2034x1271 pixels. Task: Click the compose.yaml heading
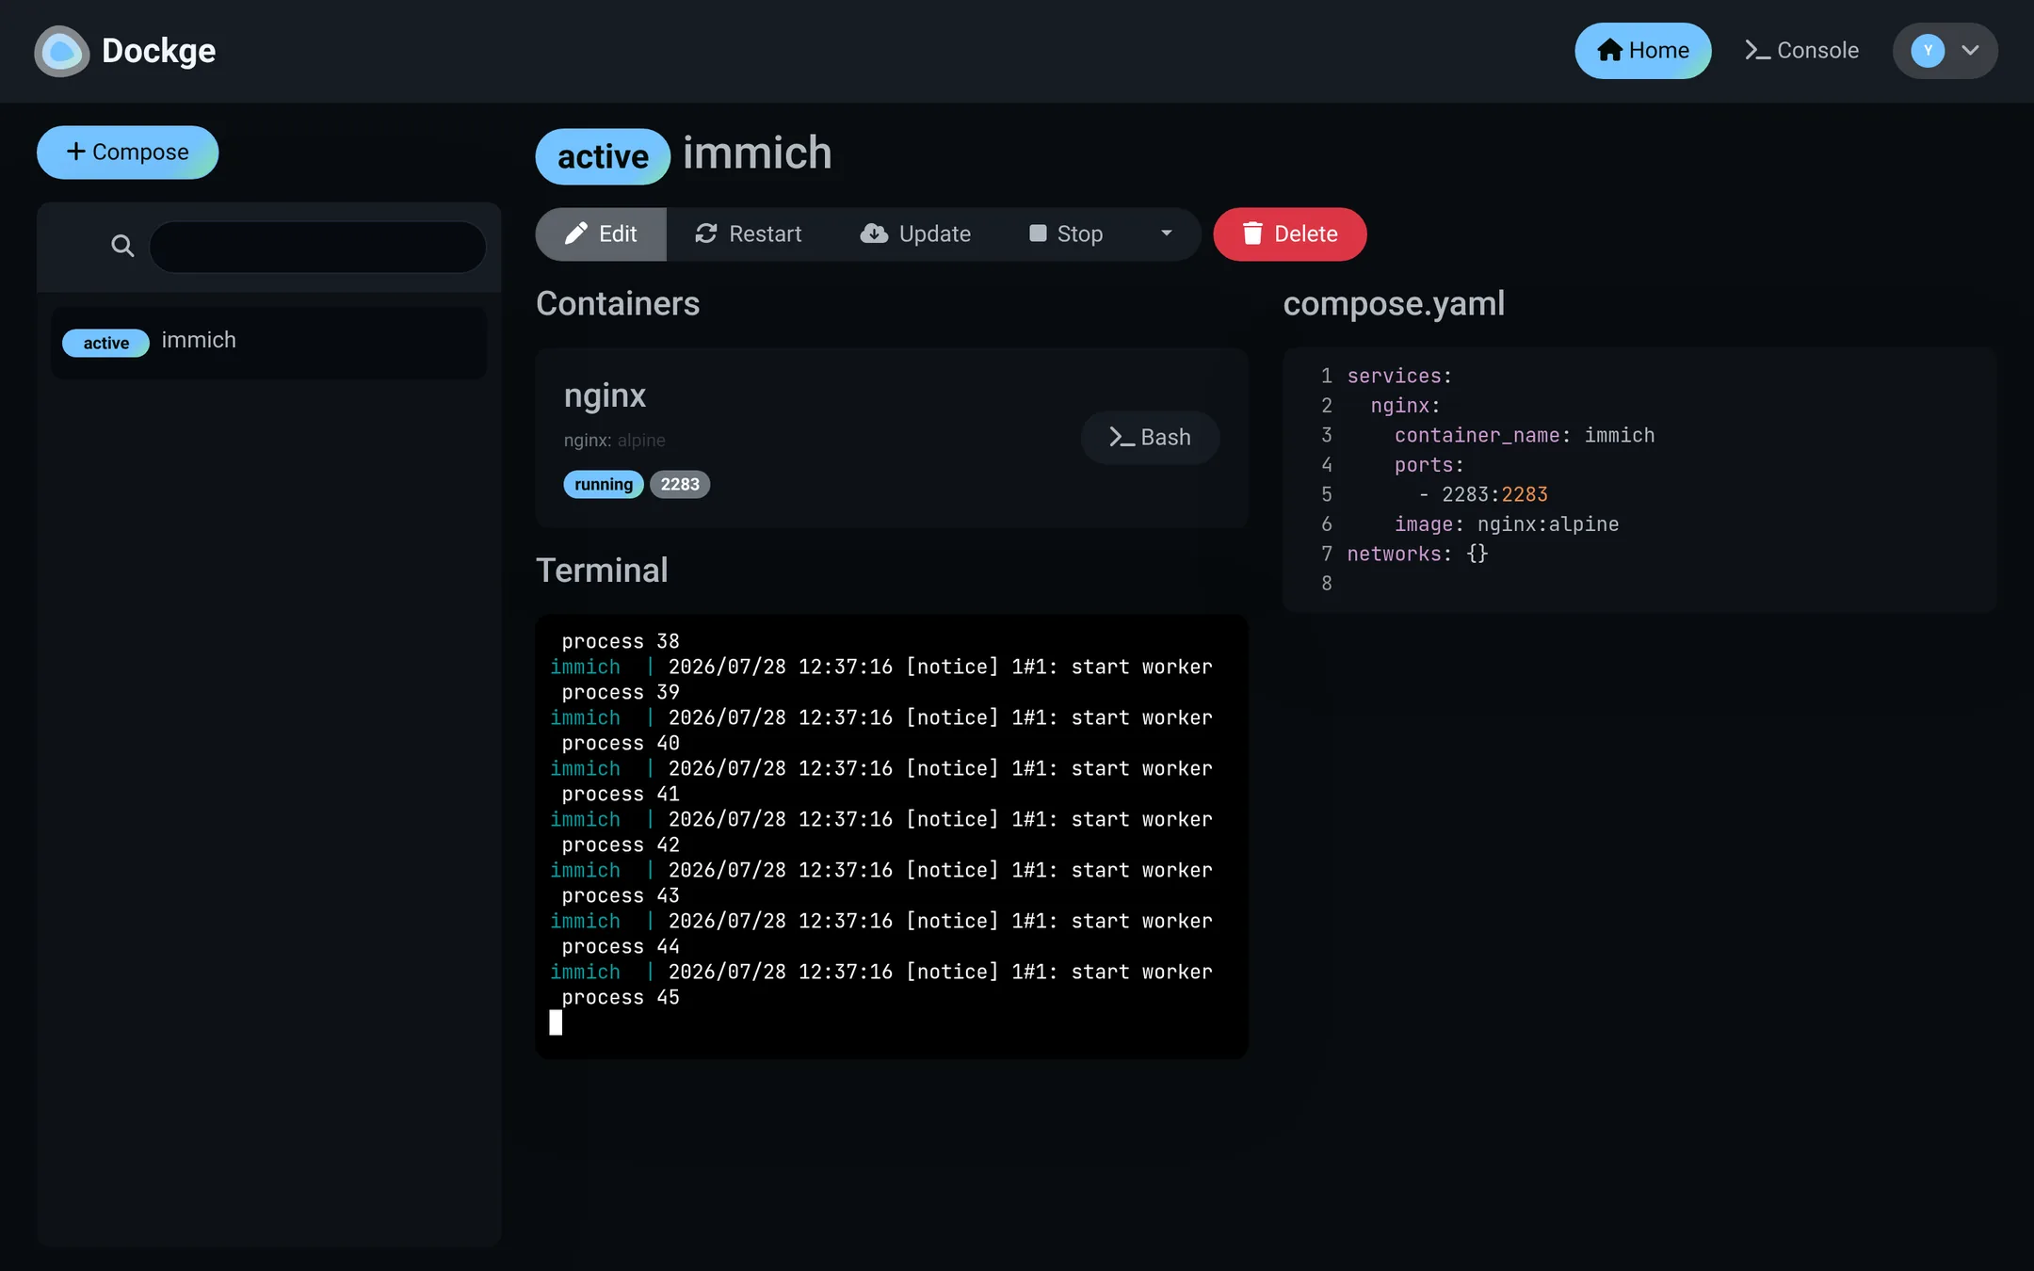(1394, 304)
